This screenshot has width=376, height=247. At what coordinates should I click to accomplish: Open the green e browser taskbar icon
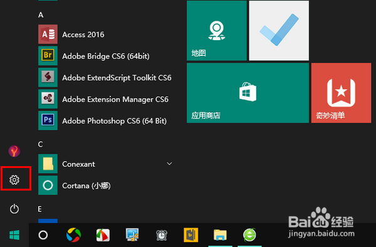coord(249,235)
